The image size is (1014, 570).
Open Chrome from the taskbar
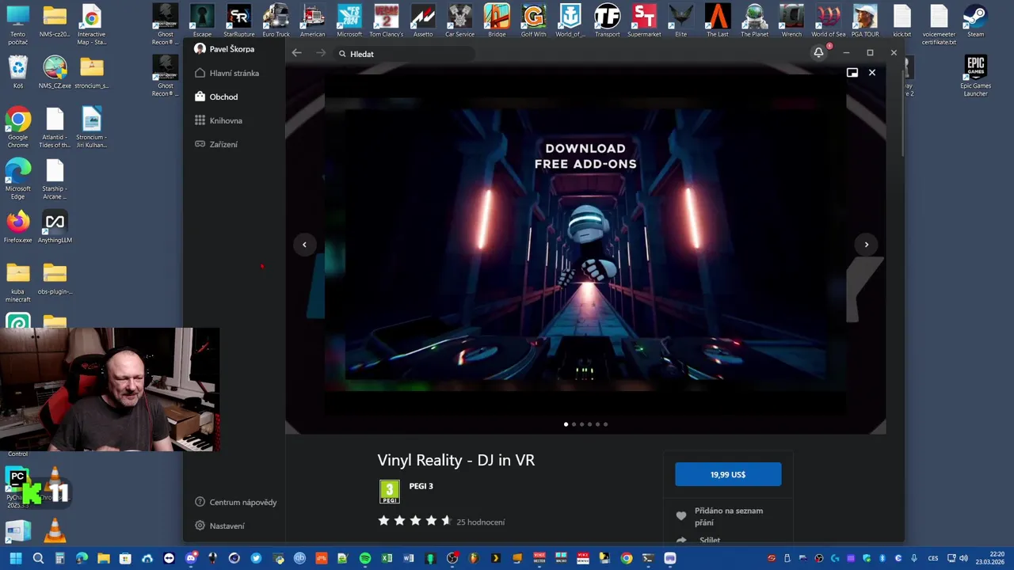(627, 558)
